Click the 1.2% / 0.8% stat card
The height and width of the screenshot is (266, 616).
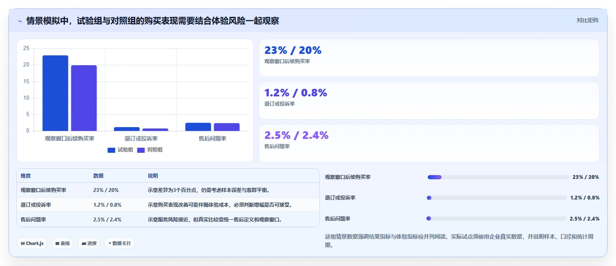pos(429,101)
